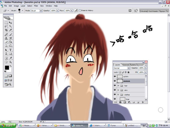Hide the WTF?! layer eye icon
Screen dimensions: 170x128
tap(115, 77)
